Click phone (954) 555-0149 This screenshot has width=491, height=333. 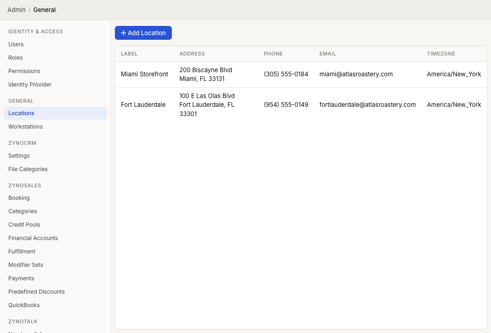[286, 105]
